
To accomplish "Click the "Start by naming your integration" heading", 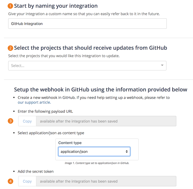I will 56,6.
